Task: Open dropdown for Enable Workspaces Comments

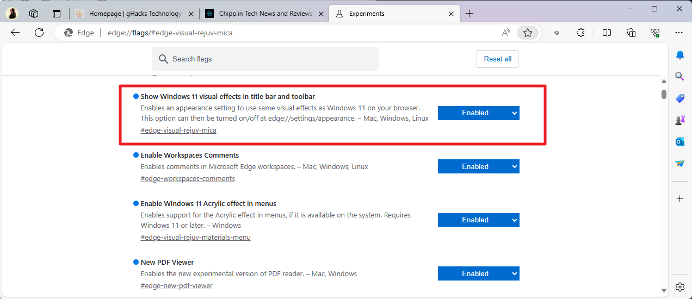Action: [x=479, y=167]
